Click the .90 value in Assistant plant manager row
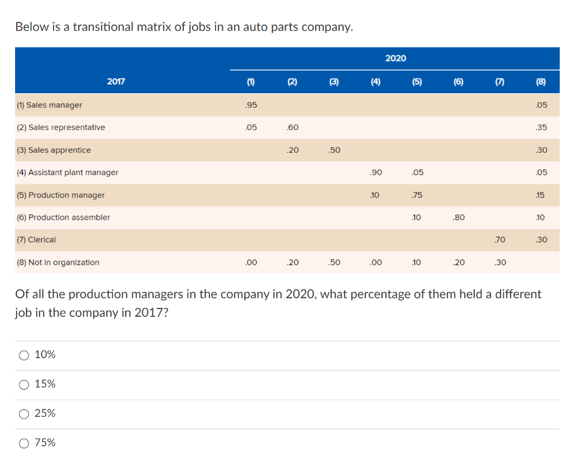Screen dimensions: 572x462 [376, 172]
